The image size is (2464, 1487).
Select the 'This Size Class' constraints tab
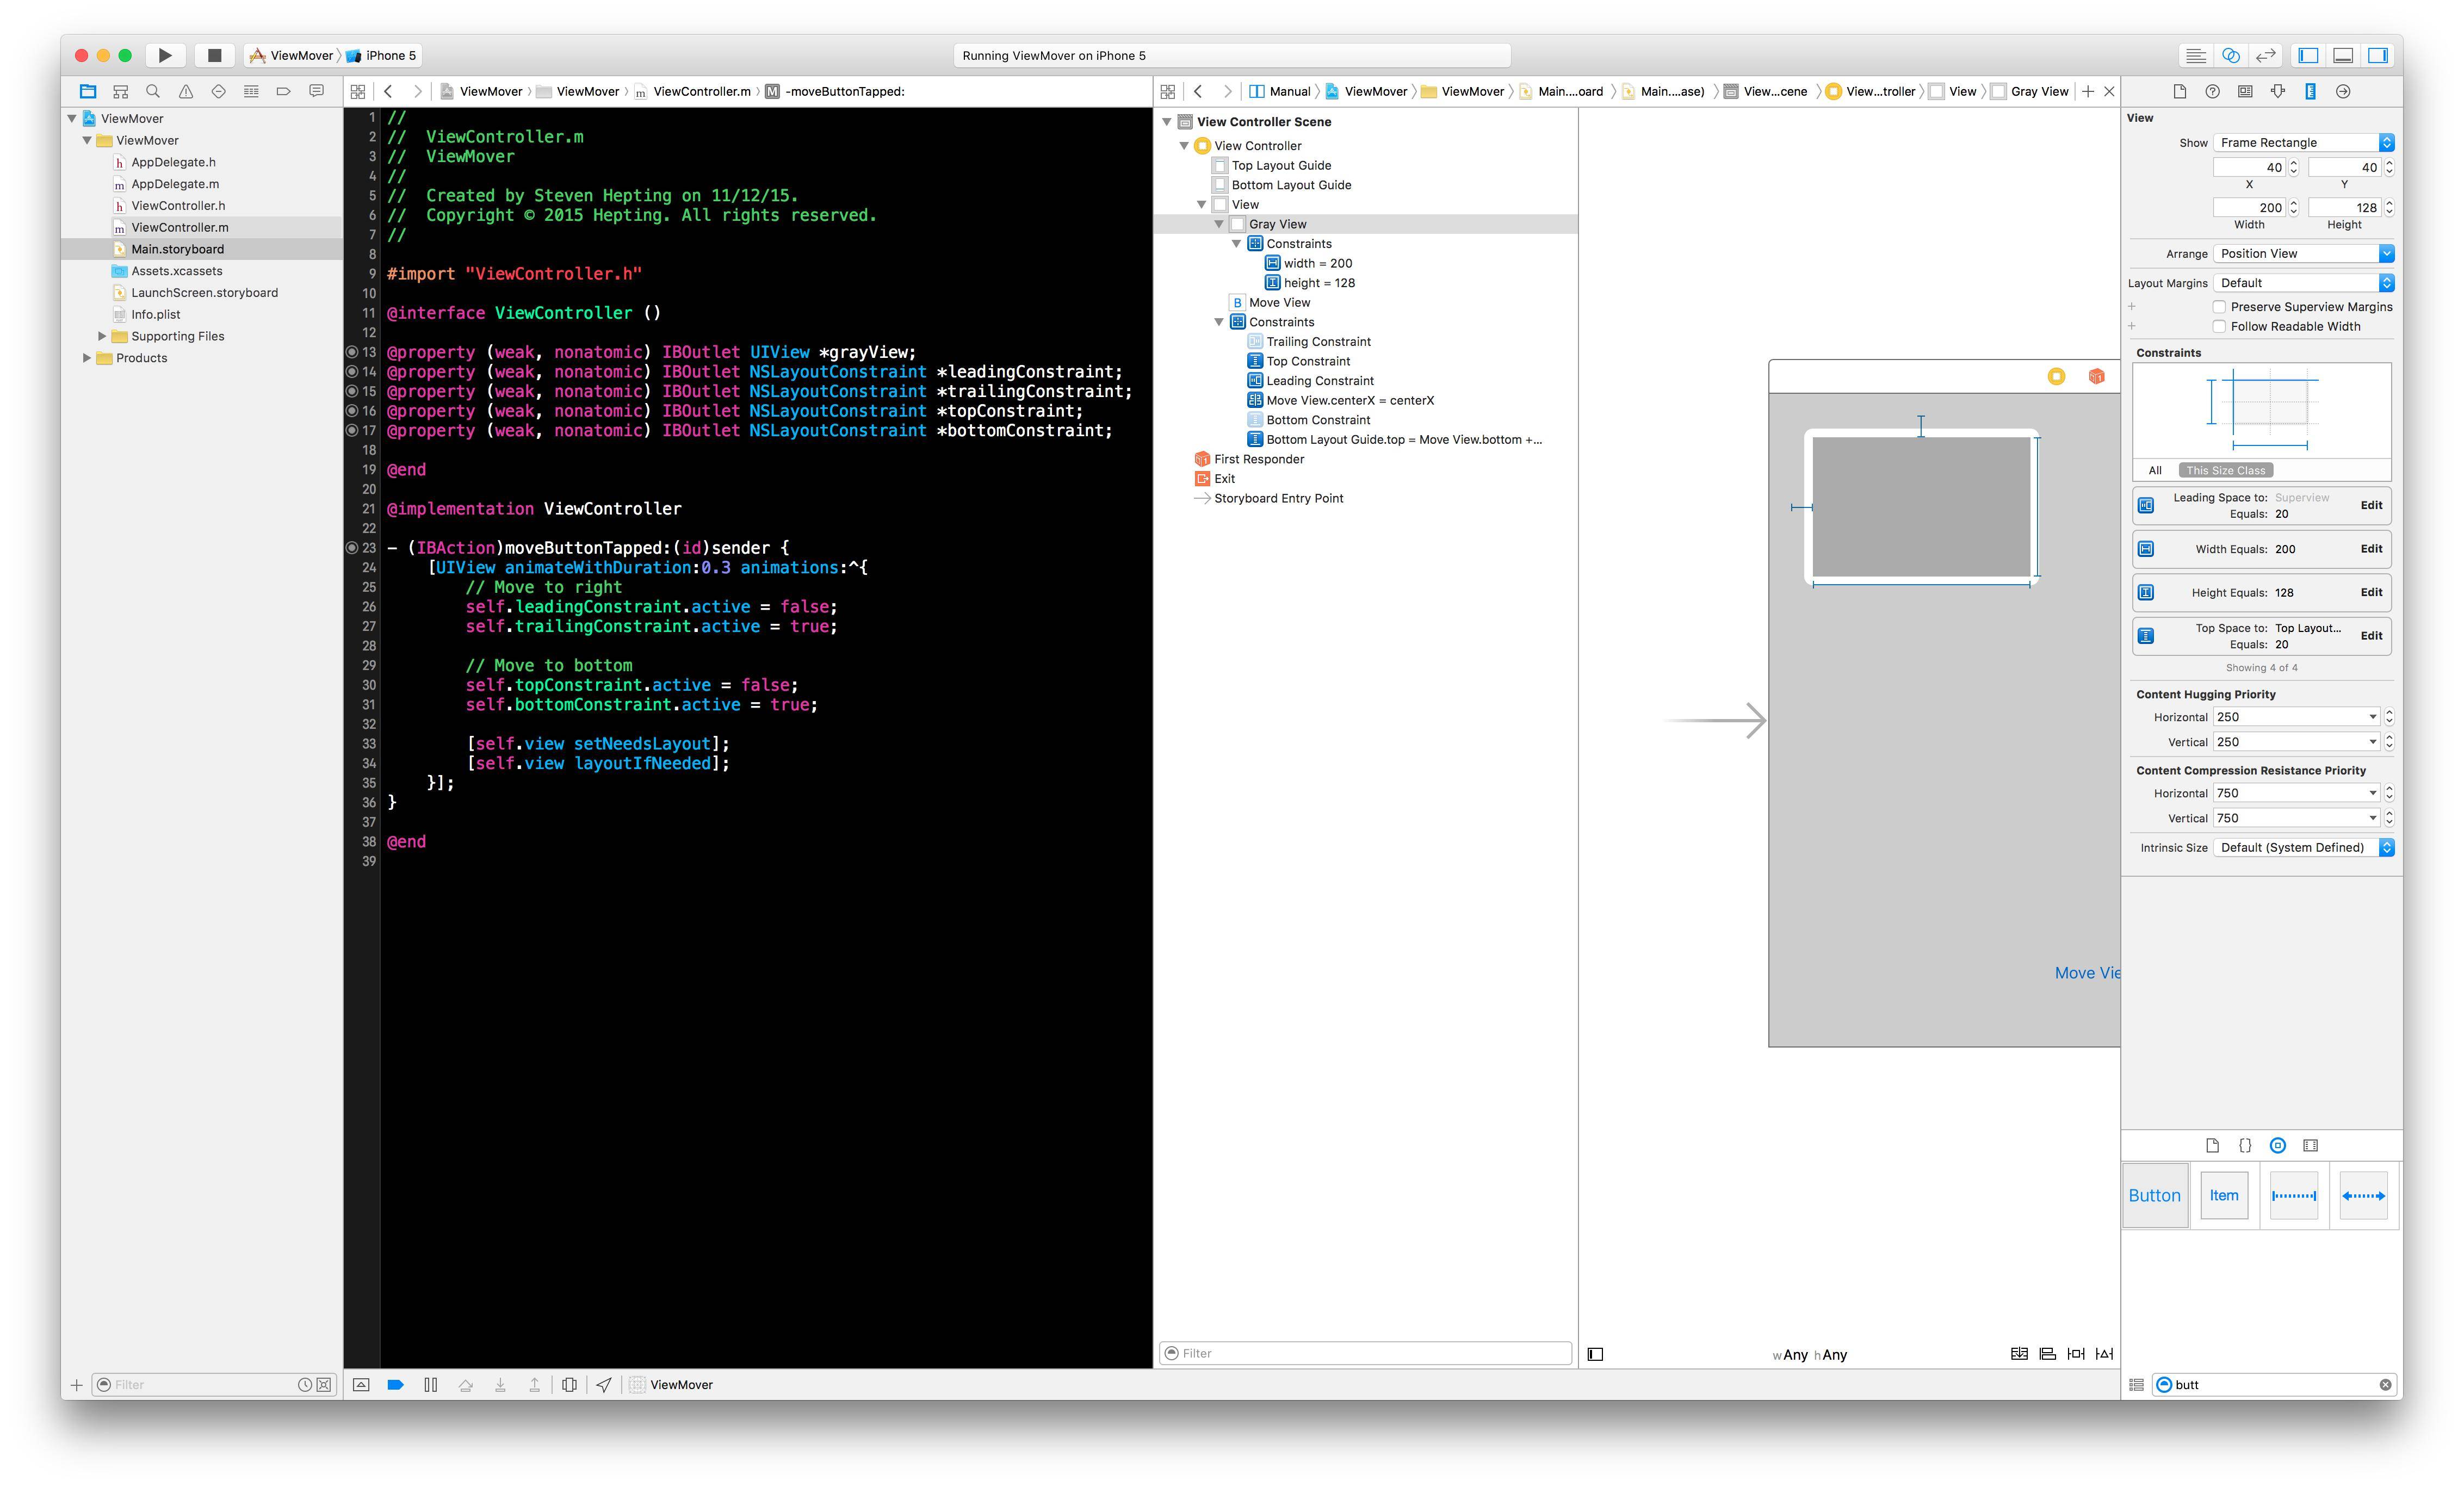pyautogui.click(x=2225, y=470)
